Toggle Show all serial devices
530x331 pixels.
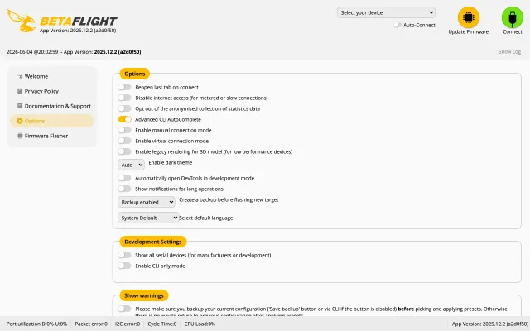tap(124, 255)
